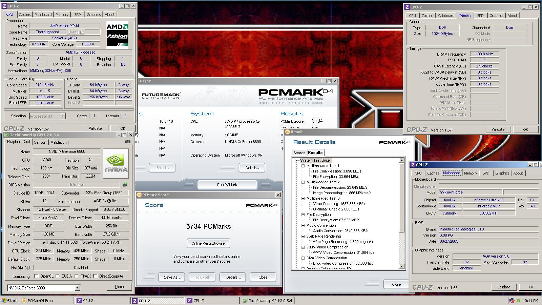Click Details button under System section
This screenshot has width=542, height=305.
click(252, 168)
